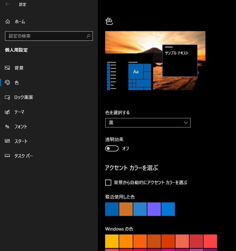This screenshot has height=251, width=236.
Task: Click the アクセント カラーを選ぶ heading
Action: click(131, 168)
